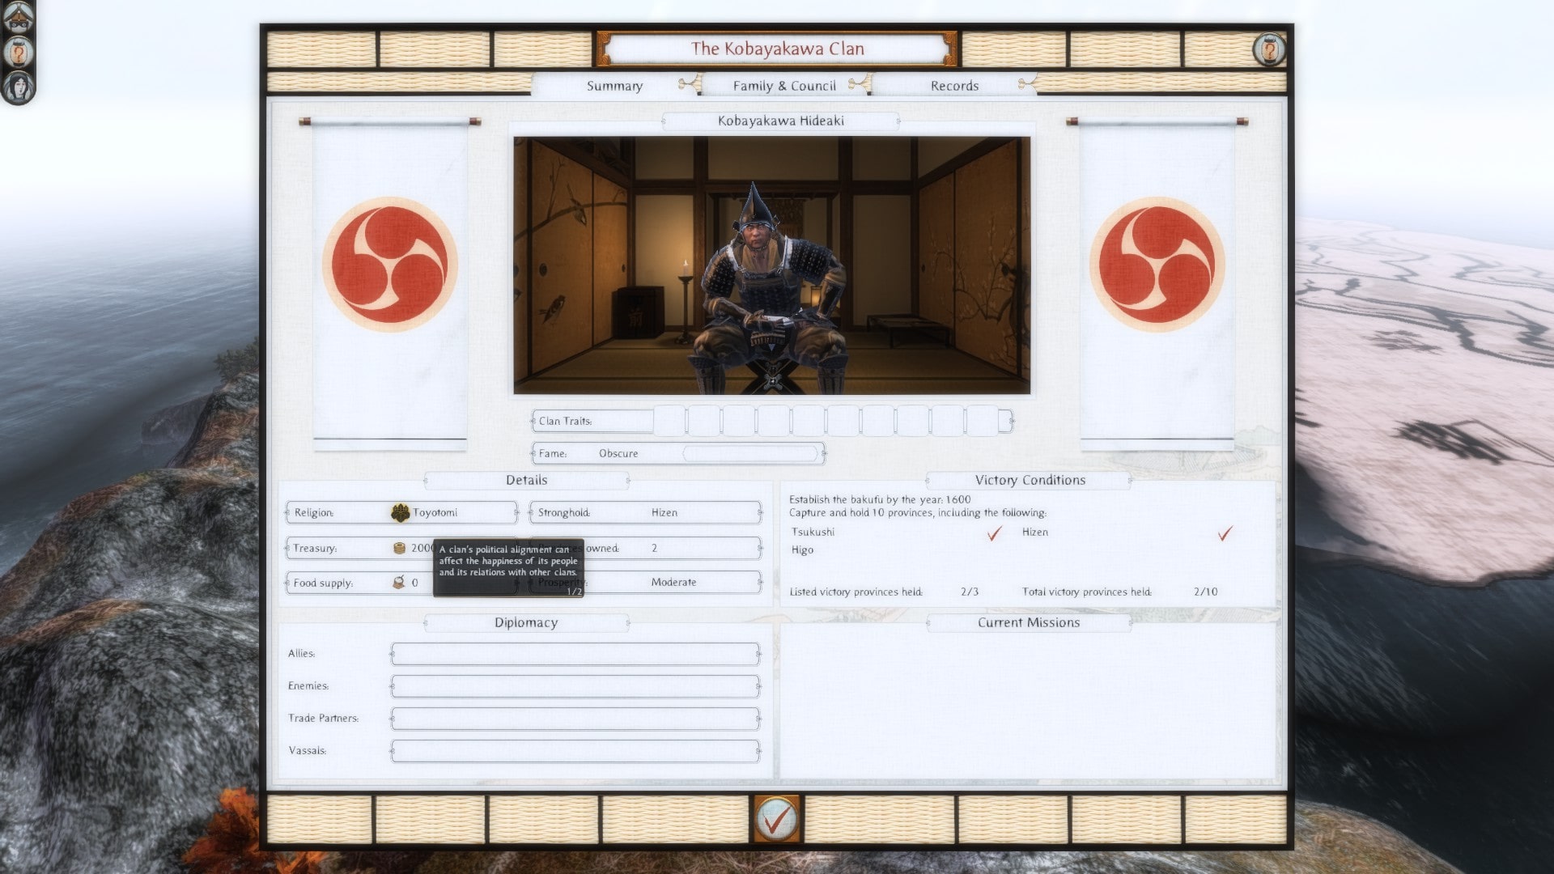Click the 'Total victory provinces held' 2/10 value
The width and height of the screenshot is (1554, 874).
click(x=1205, y=592)
